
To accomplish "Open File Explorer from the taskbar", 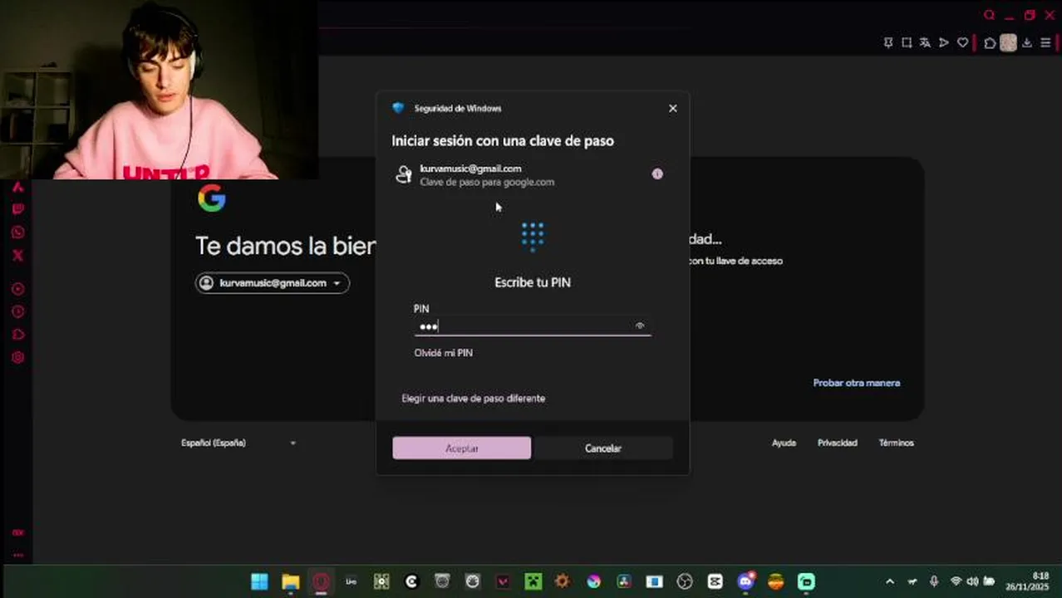I will [x=290, y=581].
